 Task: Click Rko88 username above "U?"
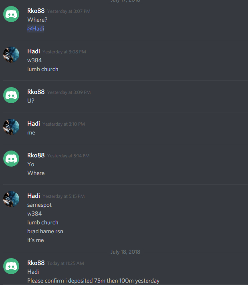click(36, 92)
